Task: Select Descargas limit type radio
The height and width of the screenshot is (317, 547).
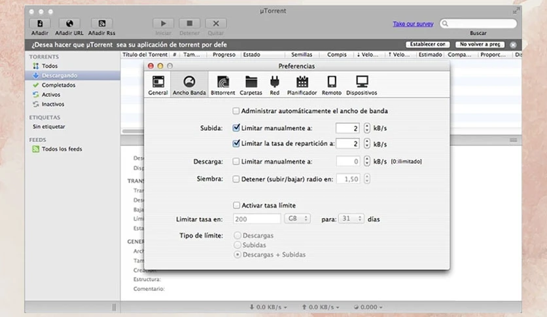Action: (238, 235)
